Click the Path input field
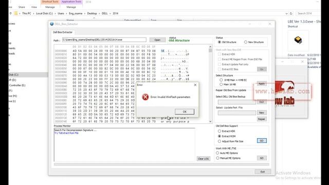The width and height of the screenshot is (329, 185). click(x=104, y=40)
